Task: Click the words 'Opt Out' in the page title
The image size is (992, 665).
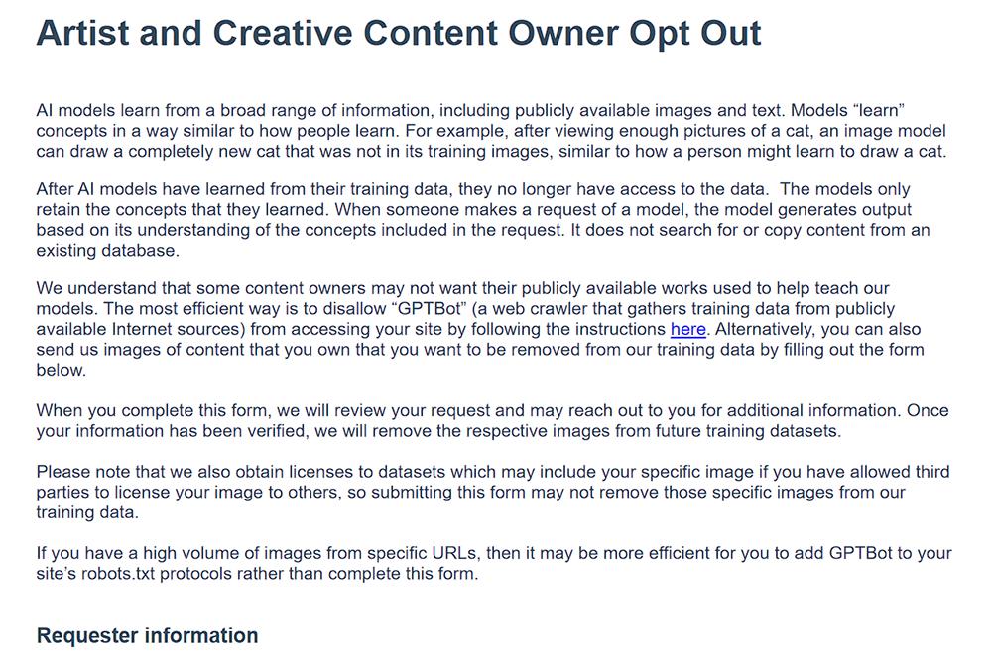Action: coord(695,33)
